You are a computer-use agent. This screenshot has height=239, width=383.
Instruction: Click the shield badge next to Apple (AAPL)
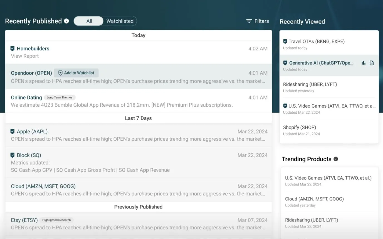(13, 131)
